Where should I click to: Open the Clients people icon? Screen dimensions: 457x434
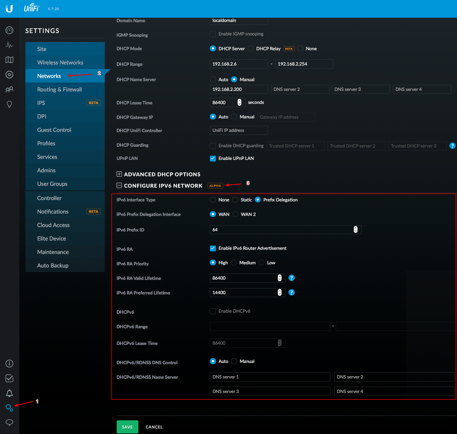9,90
